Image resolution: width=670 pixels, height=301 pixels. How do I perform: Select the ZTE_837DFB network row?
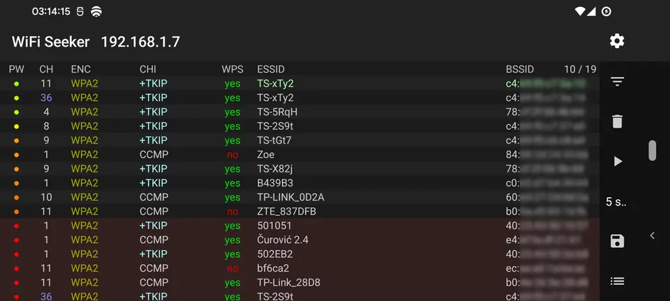(300, 212)
